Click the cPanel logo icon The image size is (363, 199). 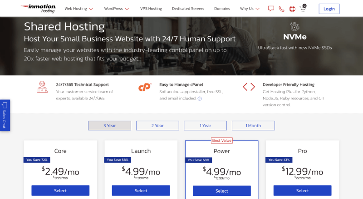coord(145,87)
